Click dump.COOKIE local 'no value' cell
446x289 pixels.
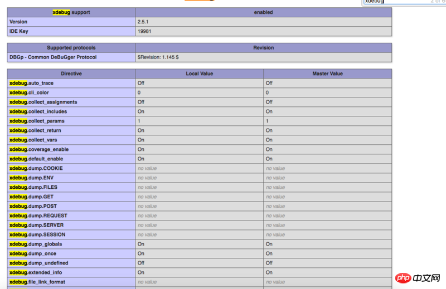[200, 168]
